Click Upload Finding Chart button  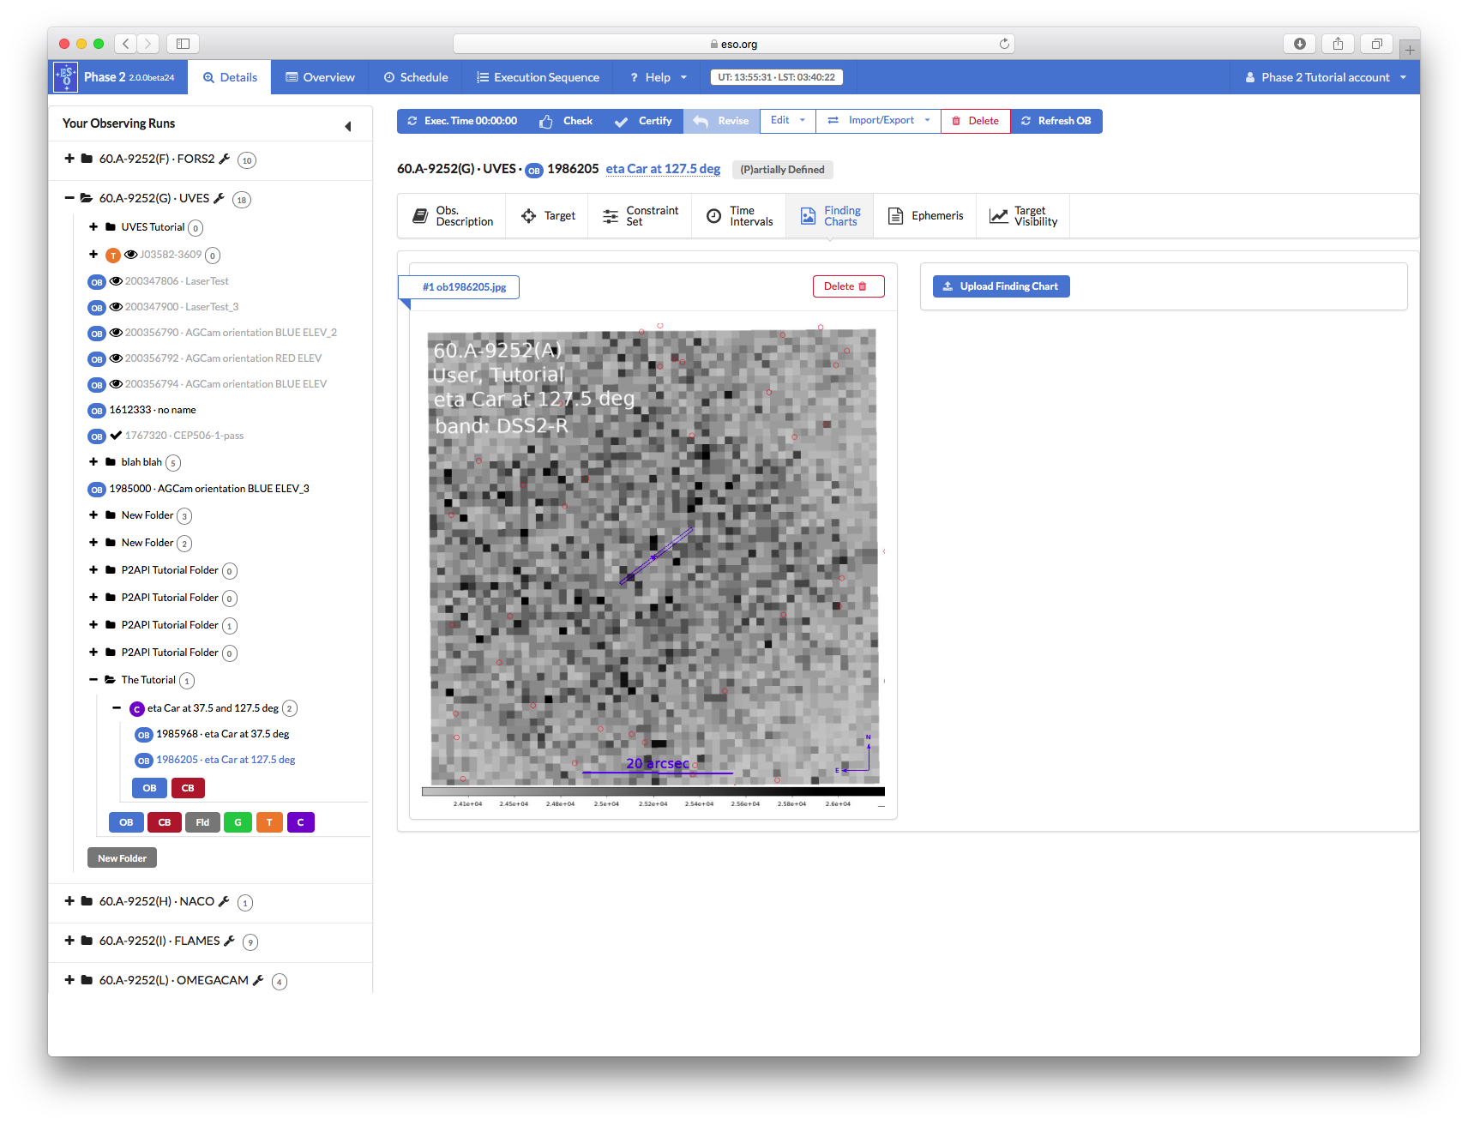coord(1001,286)
